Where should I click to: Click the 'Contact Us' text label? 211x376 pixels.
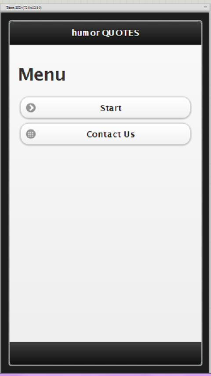(111, 134)
